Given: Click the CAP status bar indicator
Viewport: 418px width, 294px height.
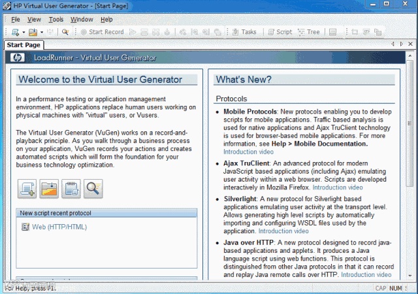Looking at the screenshot, I should pos(381,288).
